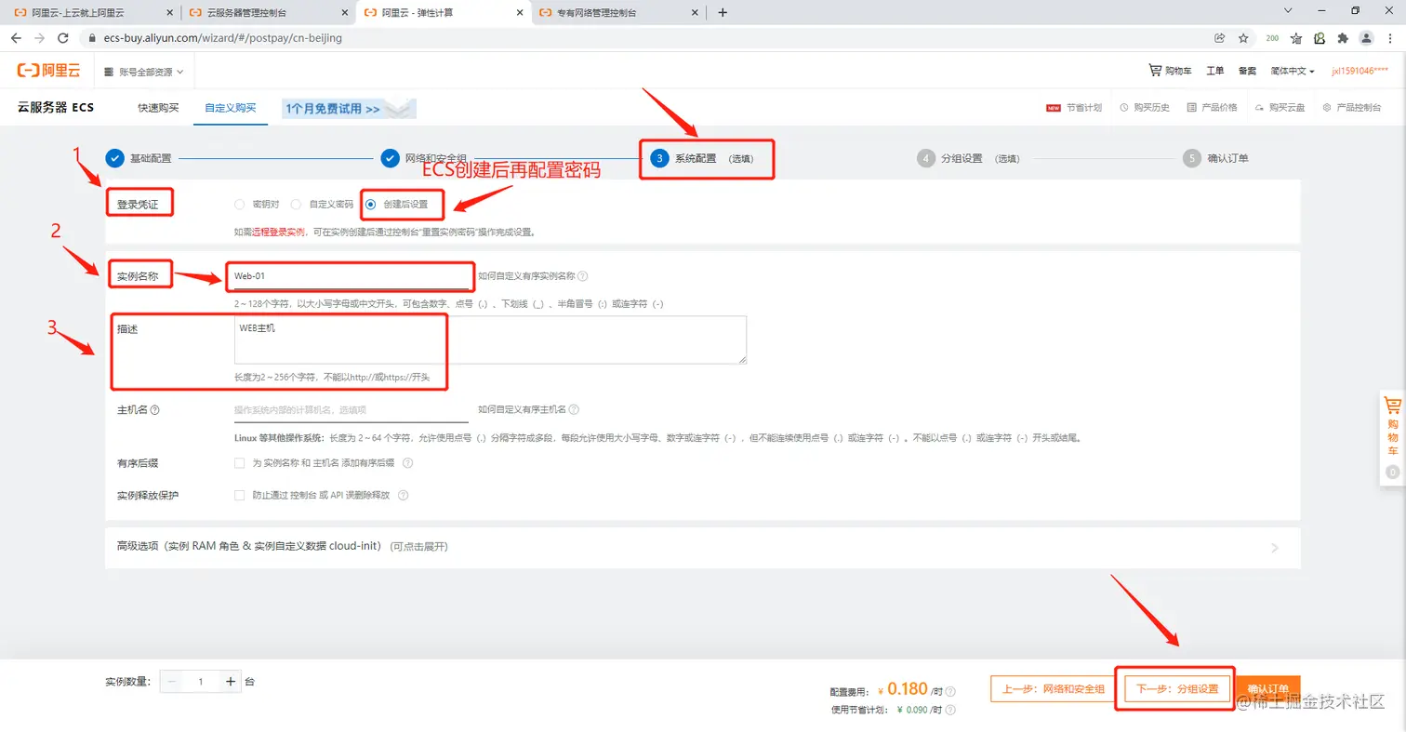Viewport: 1406px width, 732px height.
Task: Open the share icon in the address bar
Action: coord(1219,38)
